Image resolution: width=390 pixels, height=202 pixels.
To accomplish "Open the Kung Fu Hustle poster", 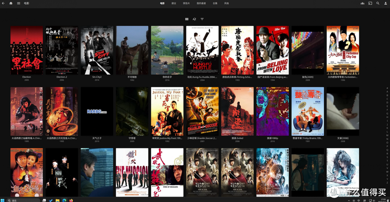I will click(x=203, y=50).
